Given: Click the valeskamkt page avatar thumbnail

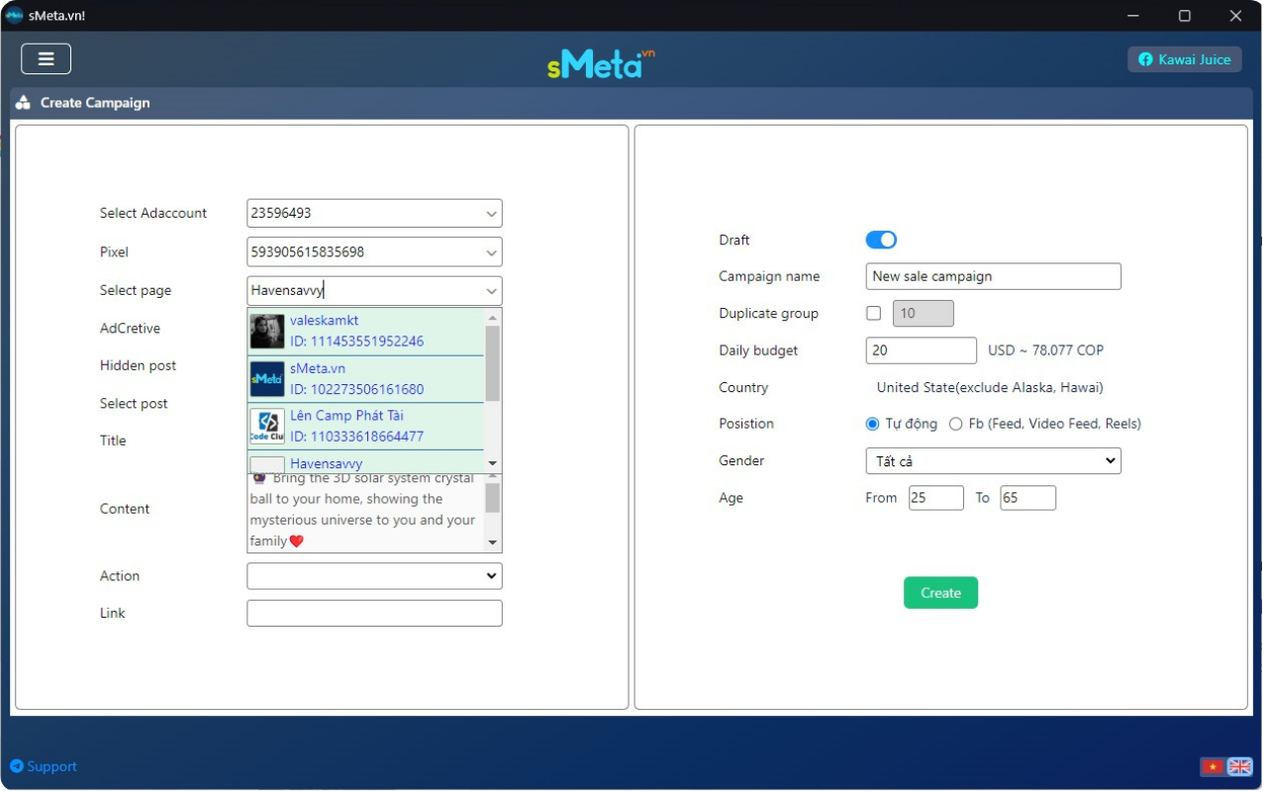Looking at the screenshot, I should (267, 332).
